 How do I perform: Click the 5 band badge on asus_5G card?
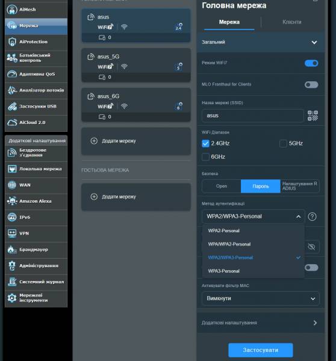[179, 67]
